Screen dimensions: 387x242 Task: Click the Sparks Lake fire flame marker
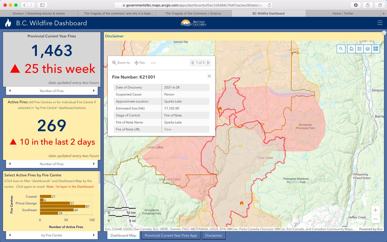[x=220, y=109]
